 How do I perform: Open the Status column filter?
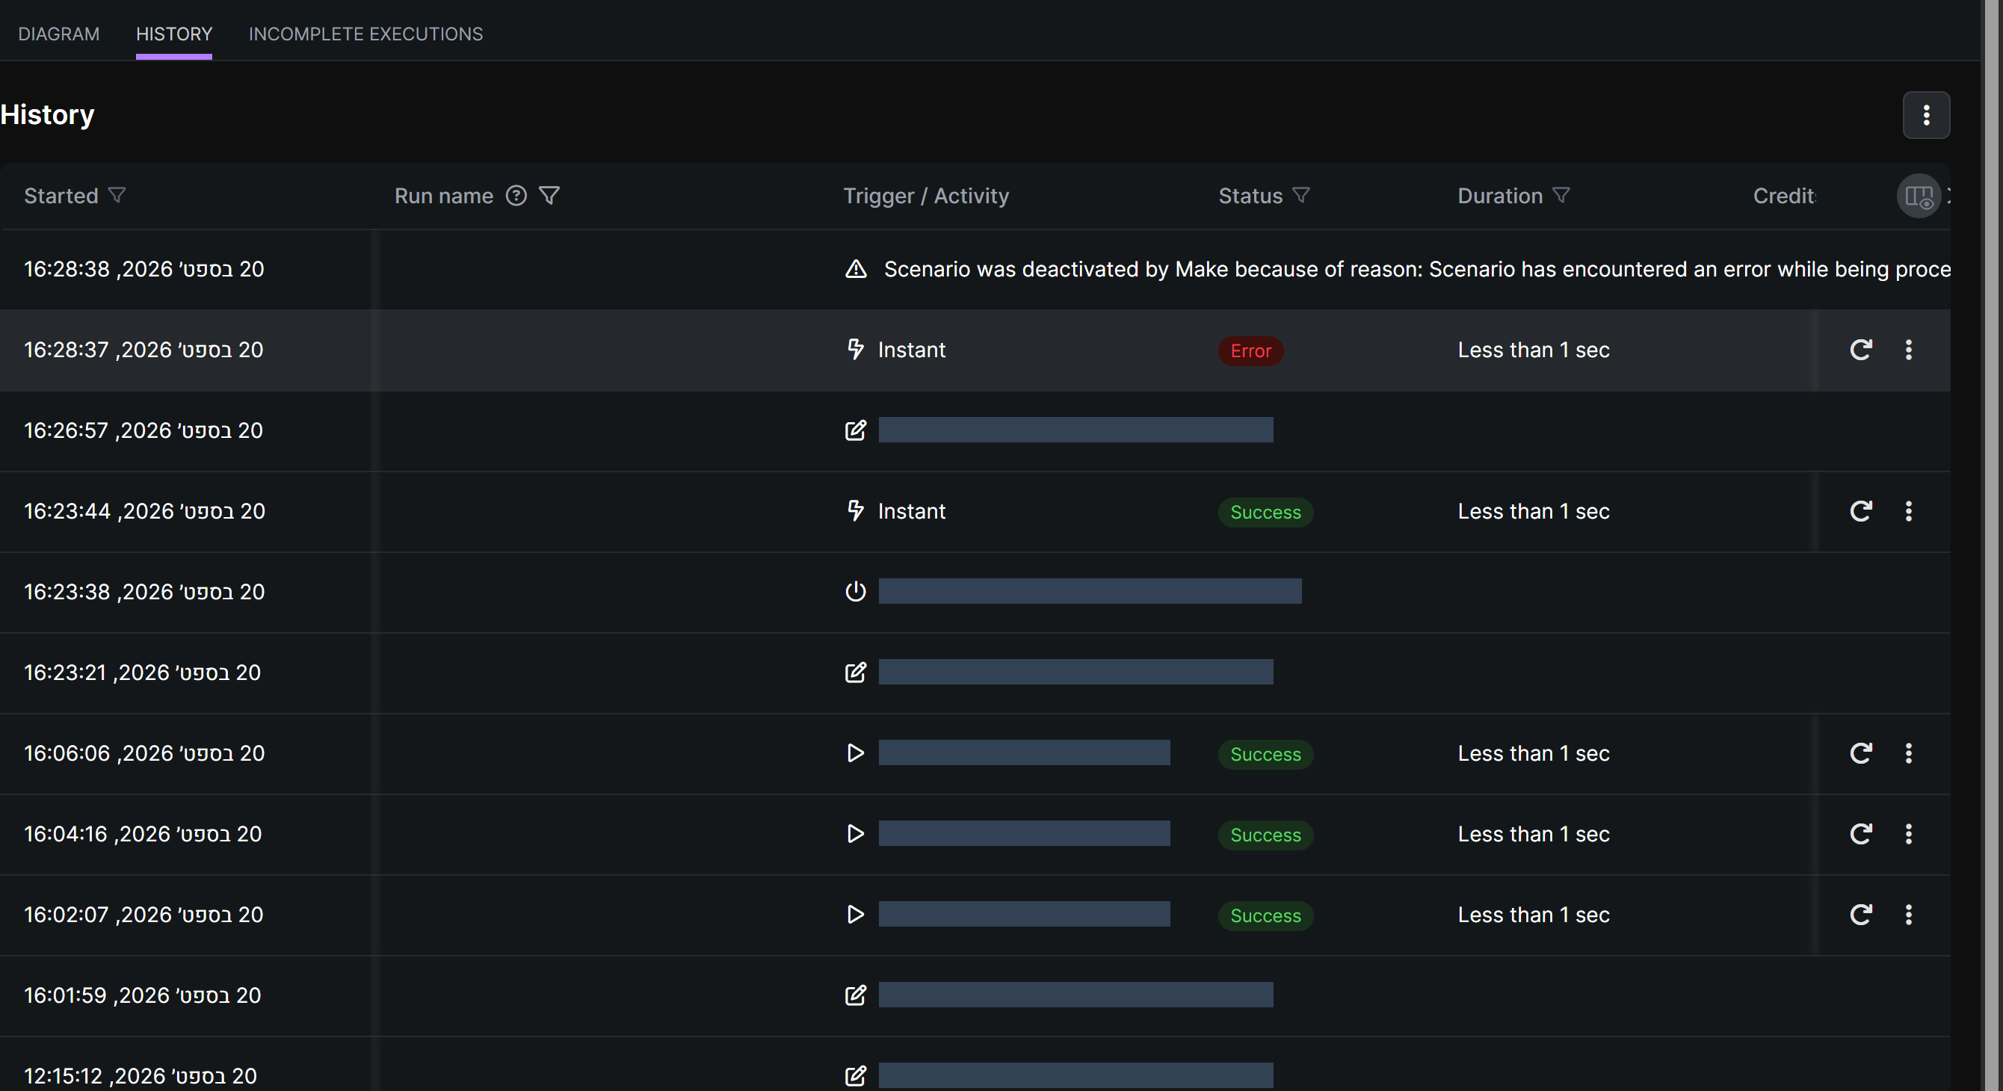click(x=1302, y=195)
